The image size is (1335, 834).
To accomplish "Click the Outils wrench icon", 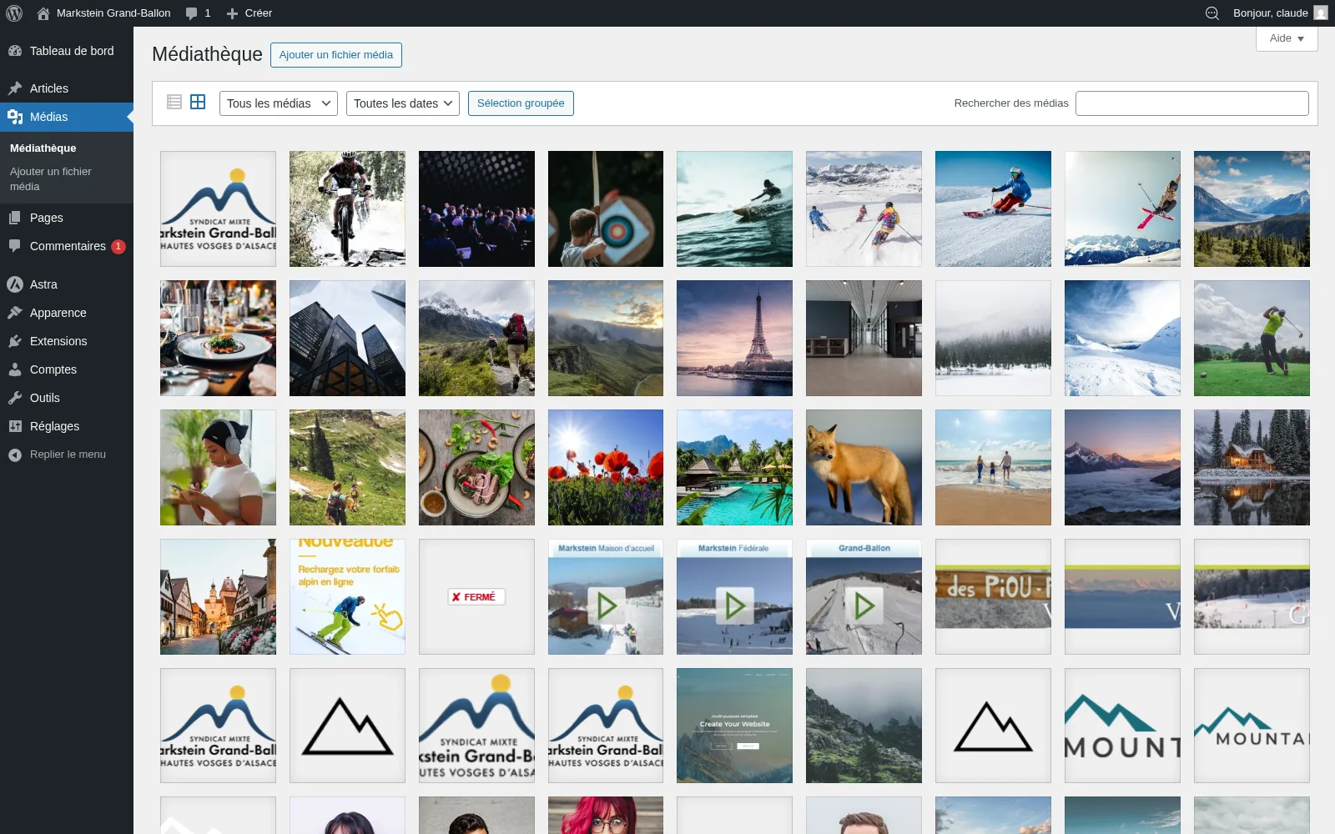I will point(15,398).
